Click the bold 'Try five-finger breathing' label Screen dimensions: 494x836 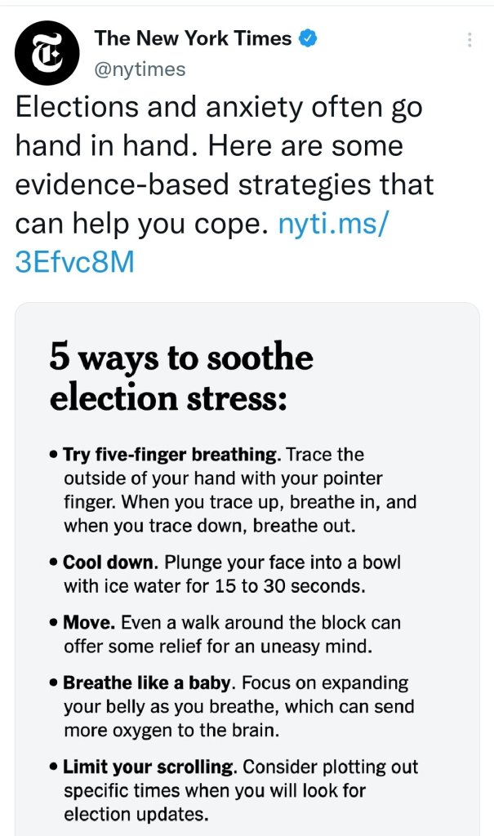coord(171,454)
